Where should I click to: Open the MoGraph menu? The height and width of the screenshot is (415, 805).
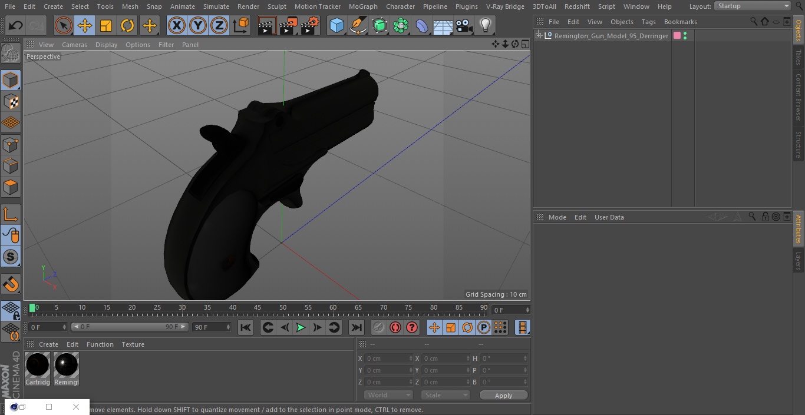[x=363, y=6]
